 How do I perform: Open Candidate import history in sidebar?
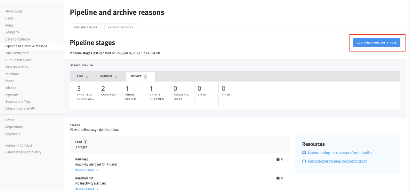coord(23,152)
